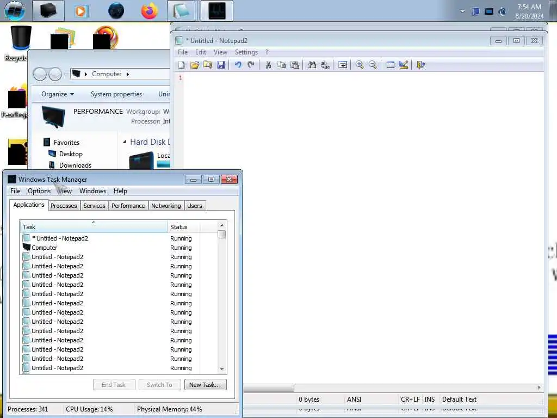The width and height of the screenshot is (557, 418).
Task: Click the Explorer Forward button
Action: point(55,74)
